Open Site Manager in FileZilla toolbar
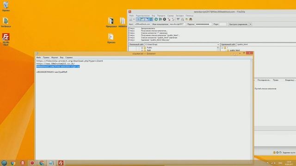 coord(131,19)
